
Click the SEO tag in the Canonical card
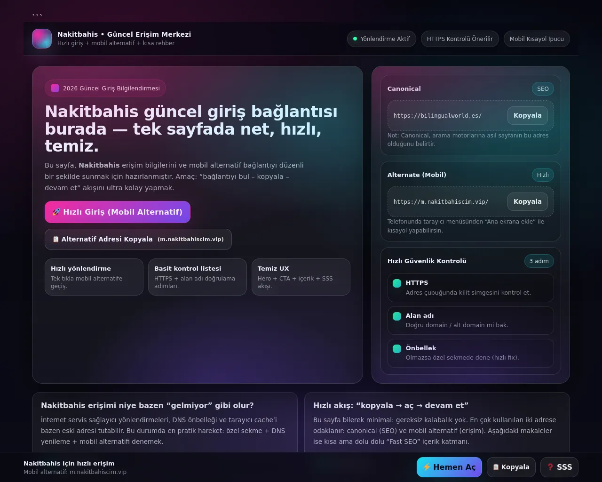coord(543,88)
